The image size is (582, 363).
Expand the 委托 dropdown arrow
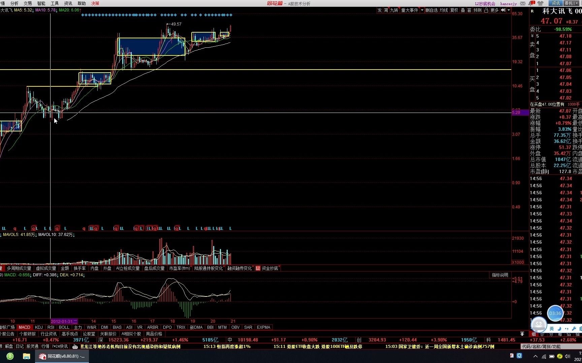pos(576,3)
